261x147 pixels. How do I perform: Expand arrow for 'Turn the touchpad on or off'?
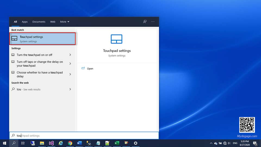70,55
